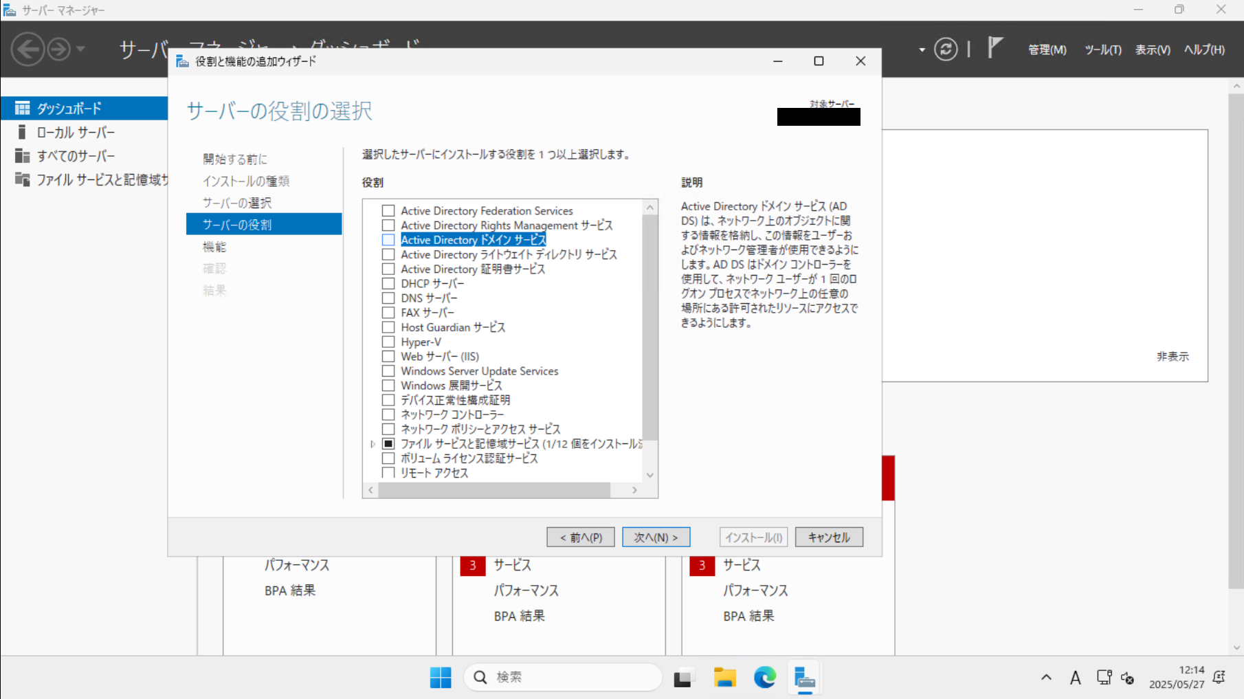Enable the DNS サーバー role checkbox

point(388,298)
